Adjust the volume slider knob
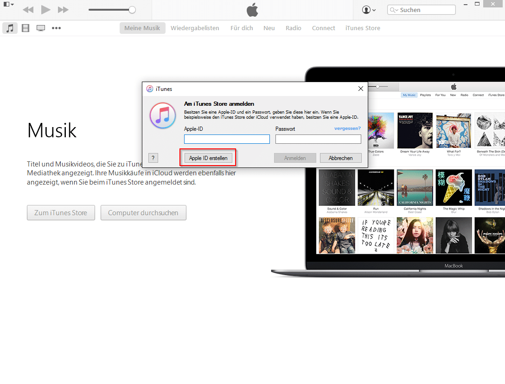505x384 pixels. tap(132, 10)
